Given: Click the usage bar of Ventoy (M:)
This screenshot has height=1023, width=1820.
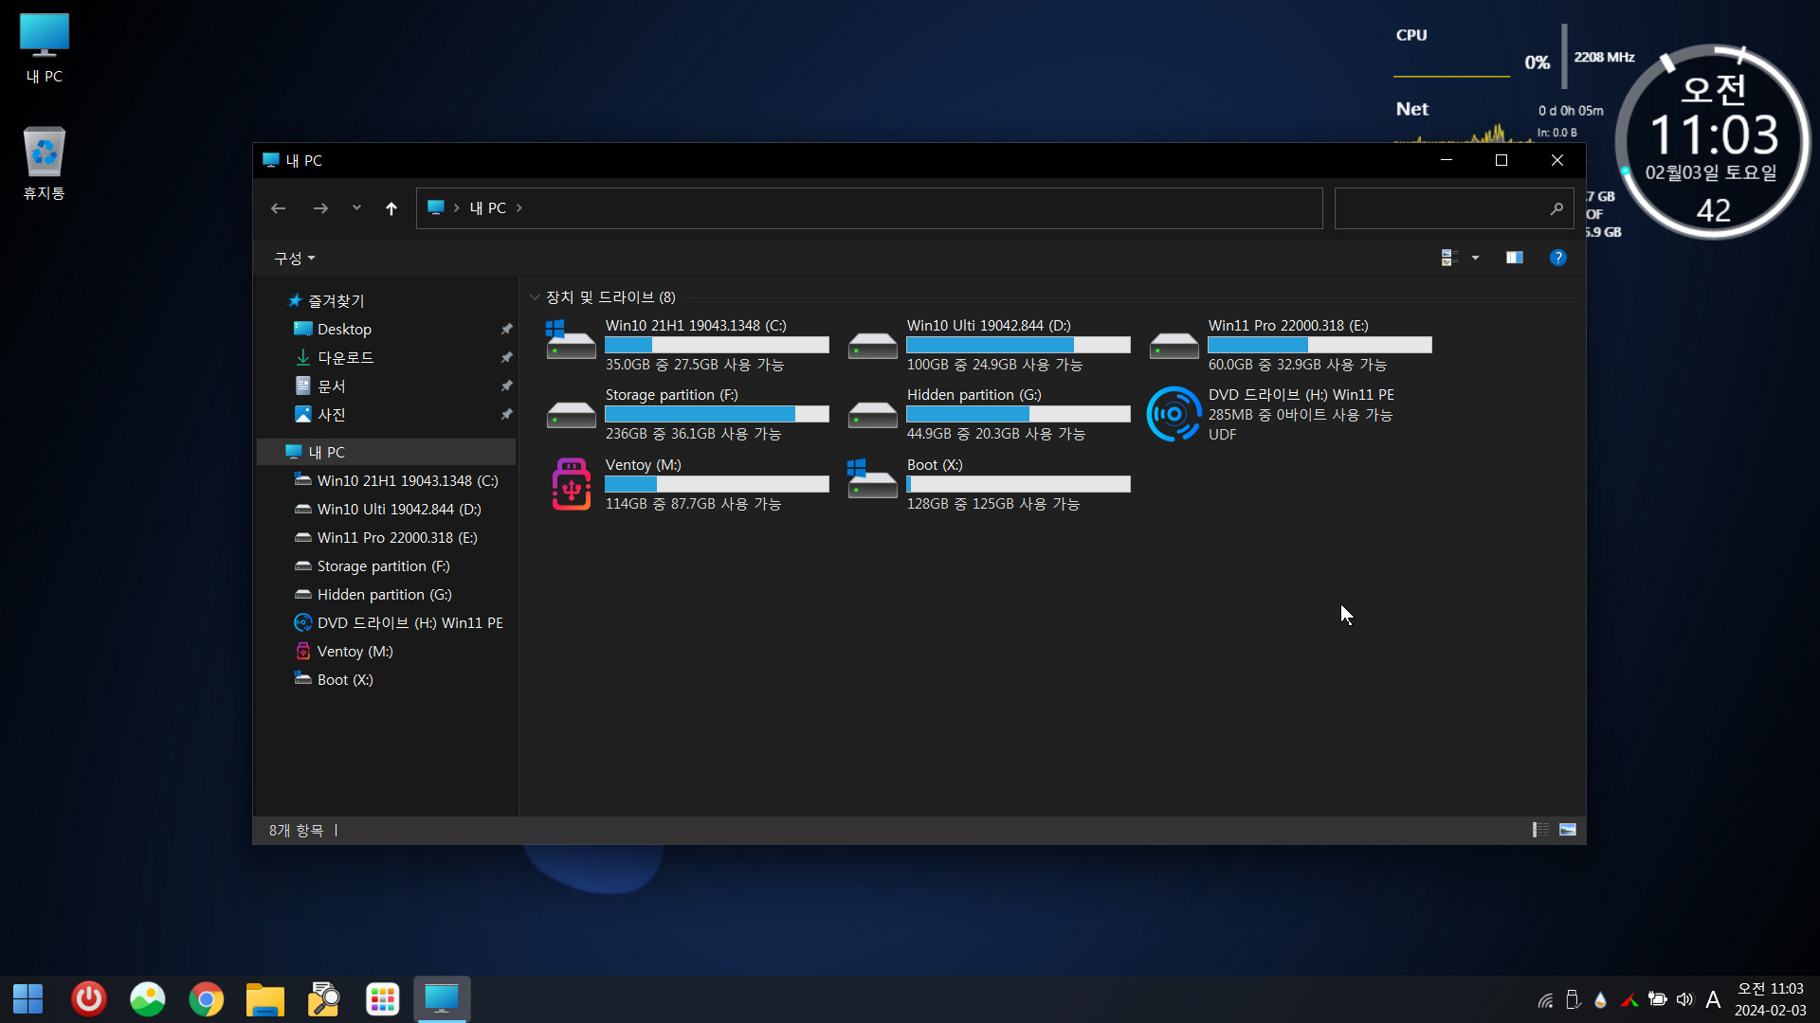Looking at the screenshot, I should pos(717,484).
